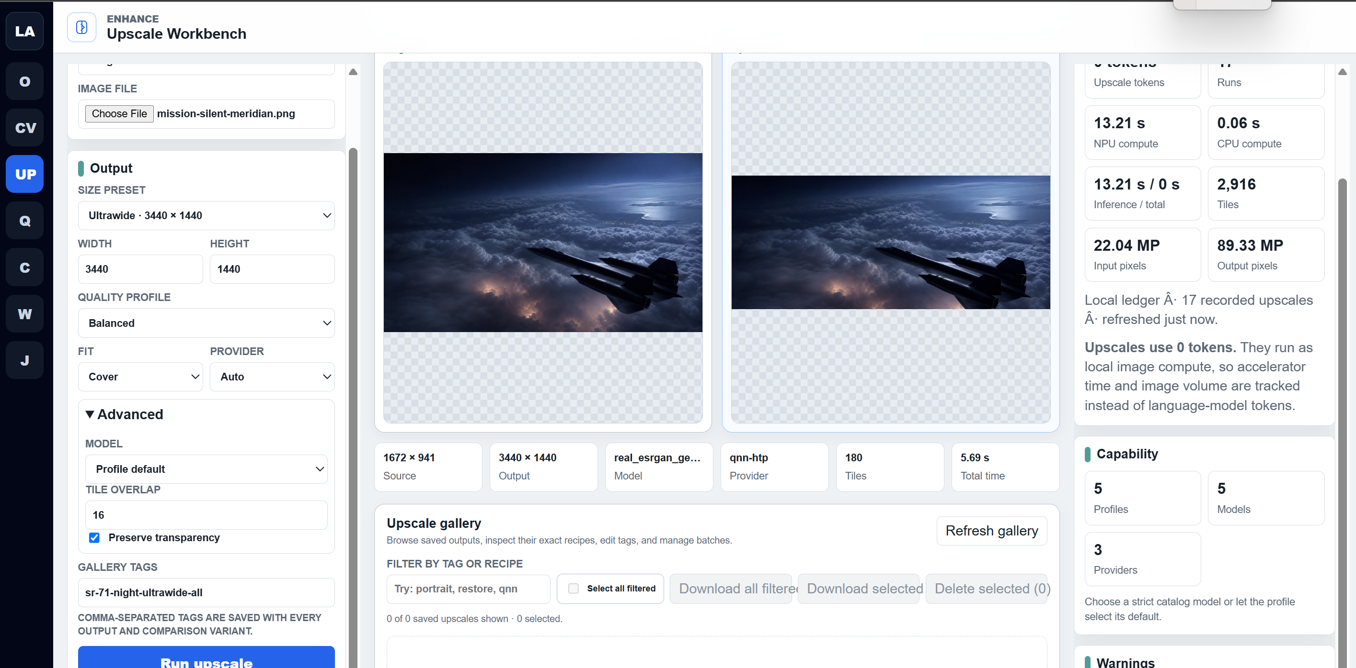Viewport: 1356px width, 668px height.
Task: Open the CV sidebar module
Action: (x=25, y=128)
